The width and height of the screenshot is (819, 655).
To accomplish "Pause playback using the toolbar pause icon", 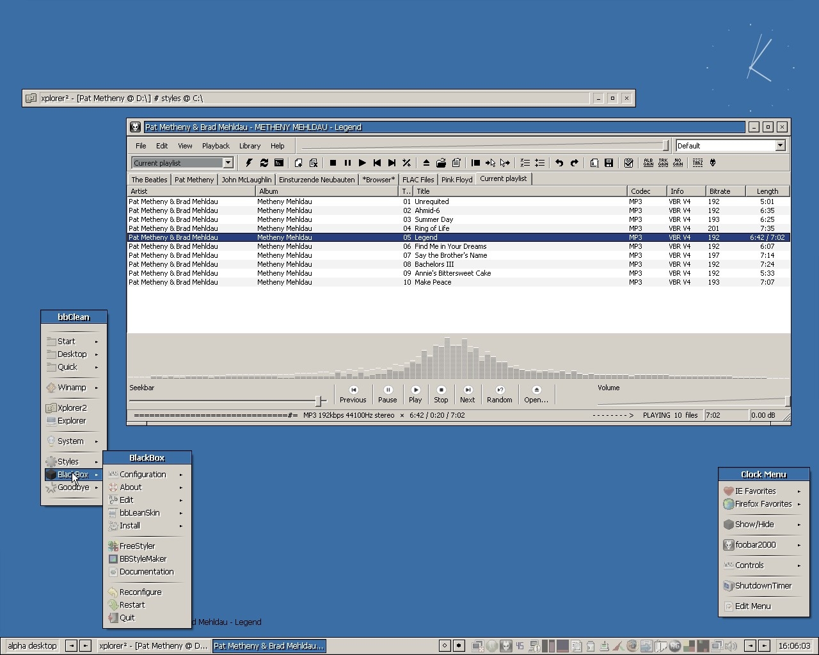I will [x=347, y=163].
